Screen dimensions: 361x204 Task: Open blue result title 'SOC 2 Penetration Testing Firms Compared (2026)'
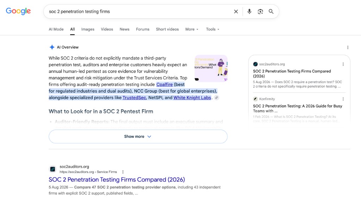pos(117,180)
